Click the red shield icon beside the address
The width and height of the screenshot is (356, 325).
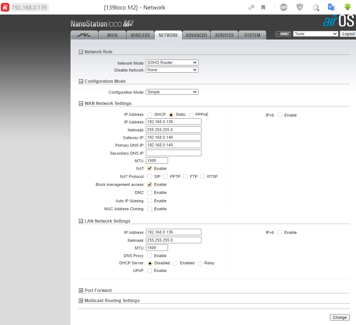5,7
